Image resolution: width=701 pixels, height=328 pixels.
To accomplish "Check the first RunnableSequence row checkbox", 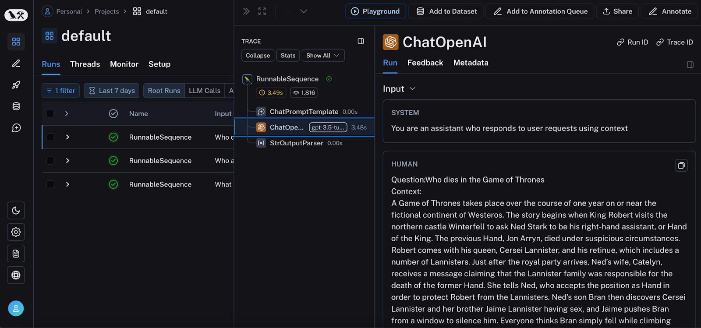I will (x=50, y=138).
